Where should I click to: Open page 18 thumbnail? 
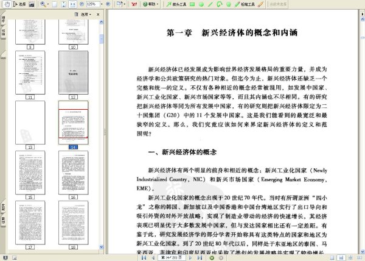click(74, 223)
